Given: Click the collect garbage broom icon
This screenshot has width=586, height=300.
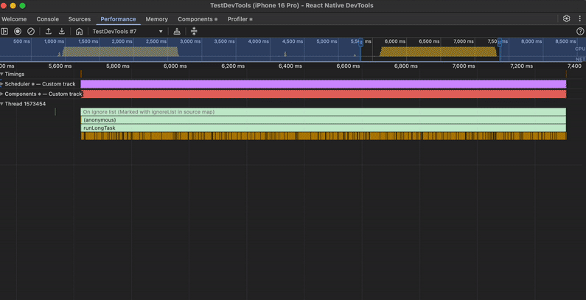Looking at the screenshot, I should 177,32.
